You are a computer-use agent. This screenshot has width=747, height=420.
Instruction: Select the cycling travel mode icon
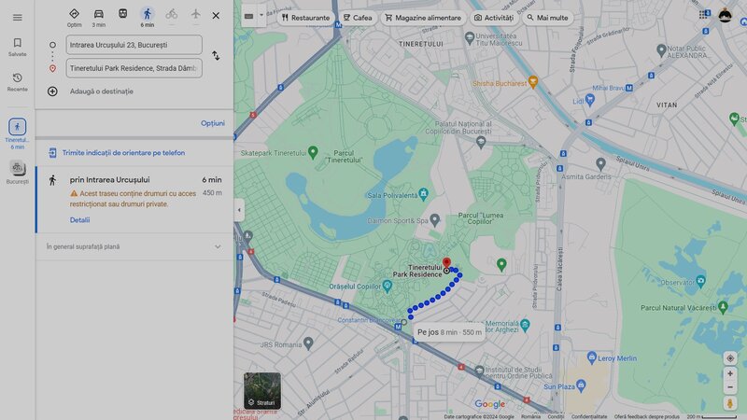click(x=171, y=14)
